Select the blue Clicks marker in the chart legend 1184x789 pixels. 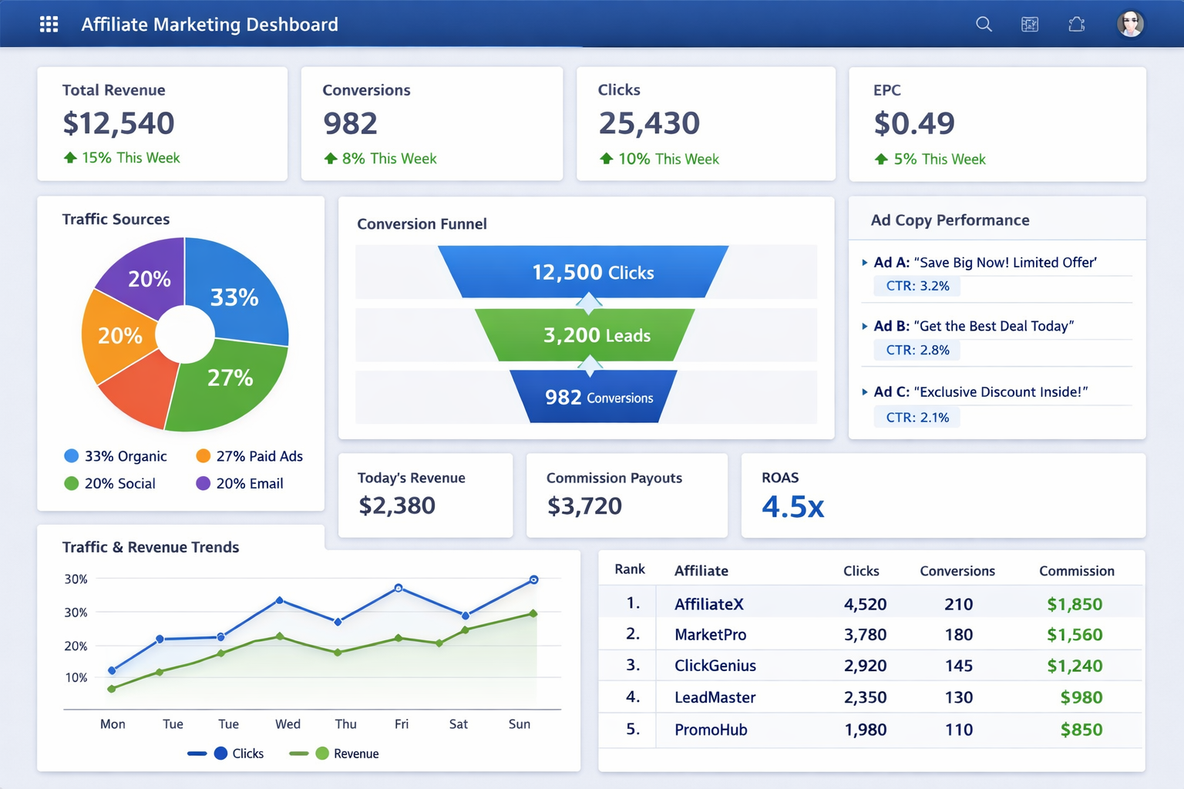pyautogui.click(x=220, y=754)
